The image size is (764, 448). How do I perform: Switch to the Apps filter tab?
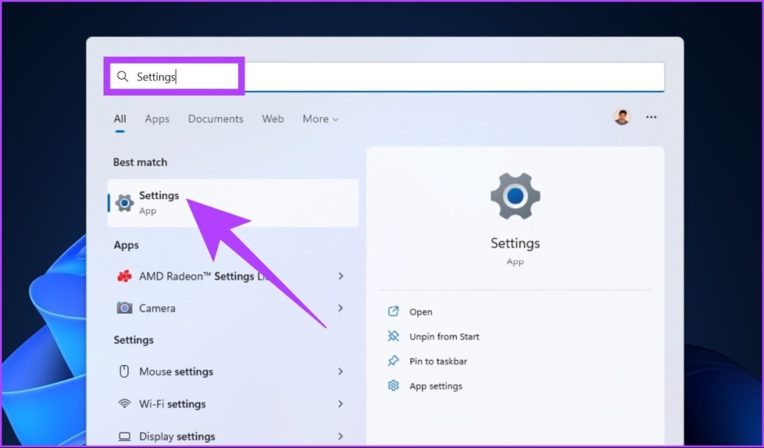pos(157,119)
